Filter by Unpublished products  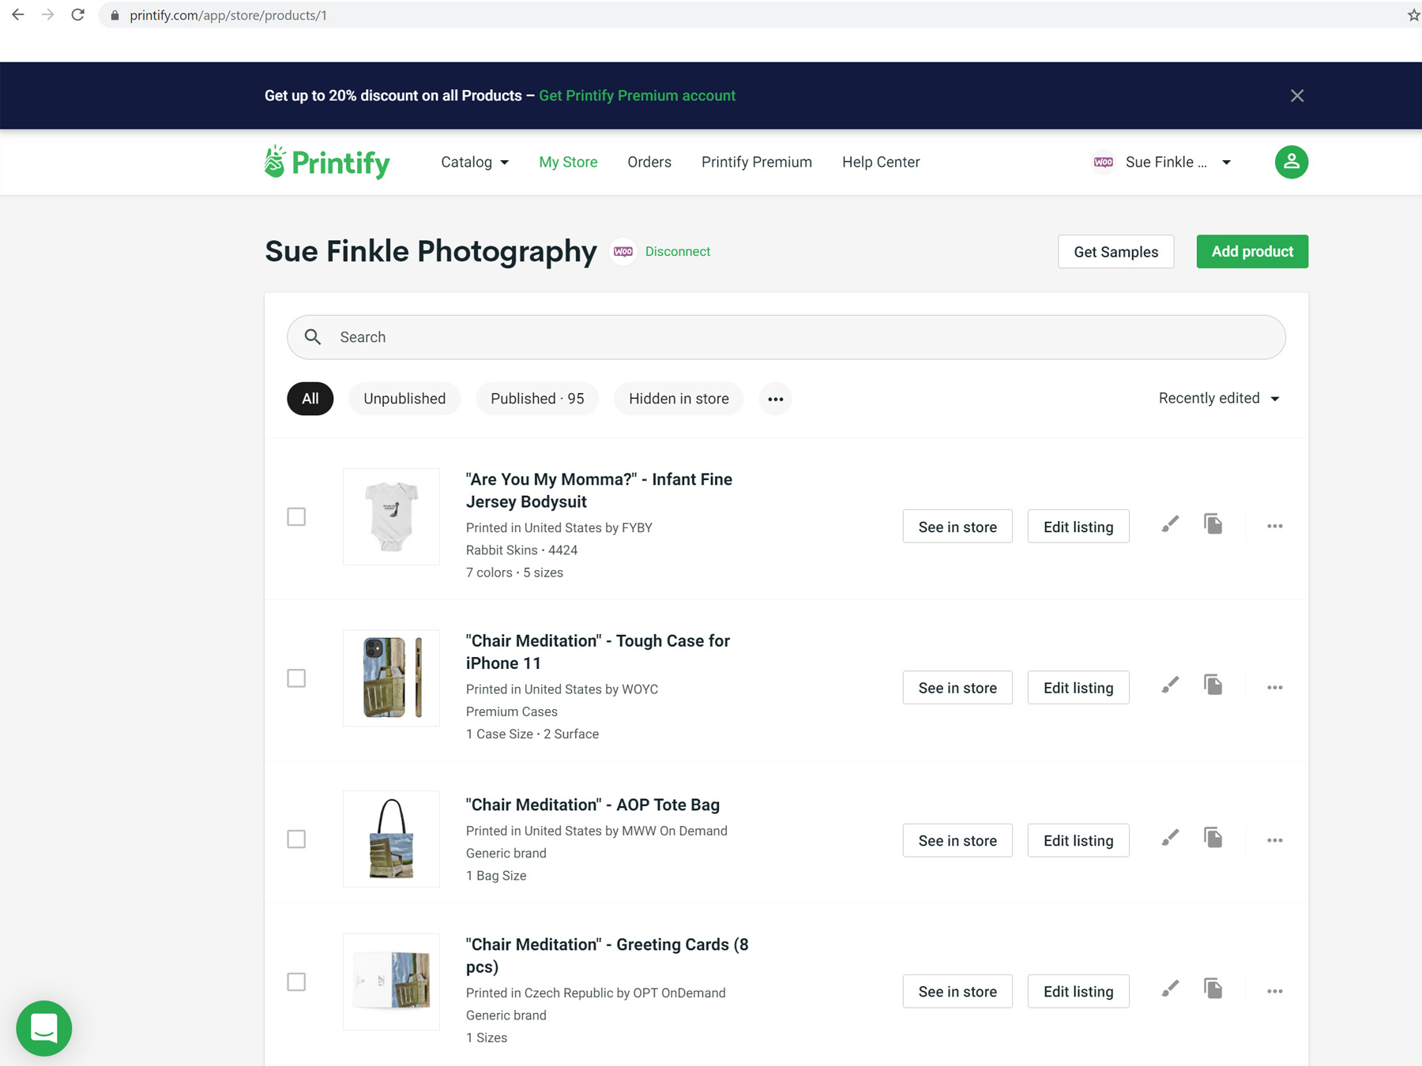coord(404,399)
